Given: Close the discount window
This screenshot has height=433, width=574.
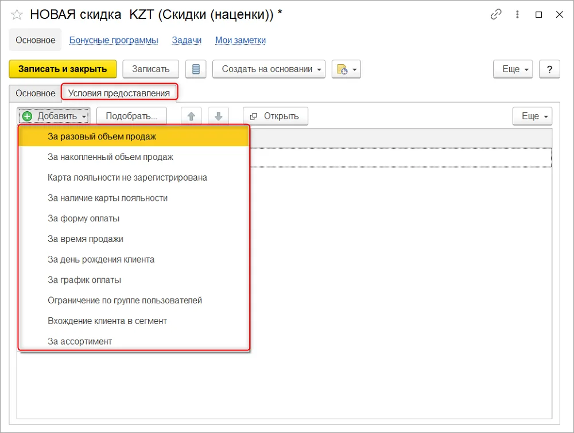Looking at the screenshot, I should click(559, 15).
